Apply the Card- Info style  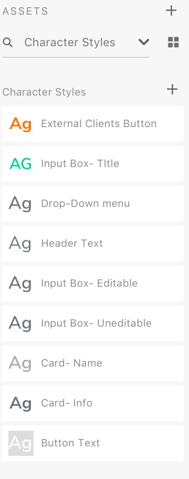(x=93, y=403)
